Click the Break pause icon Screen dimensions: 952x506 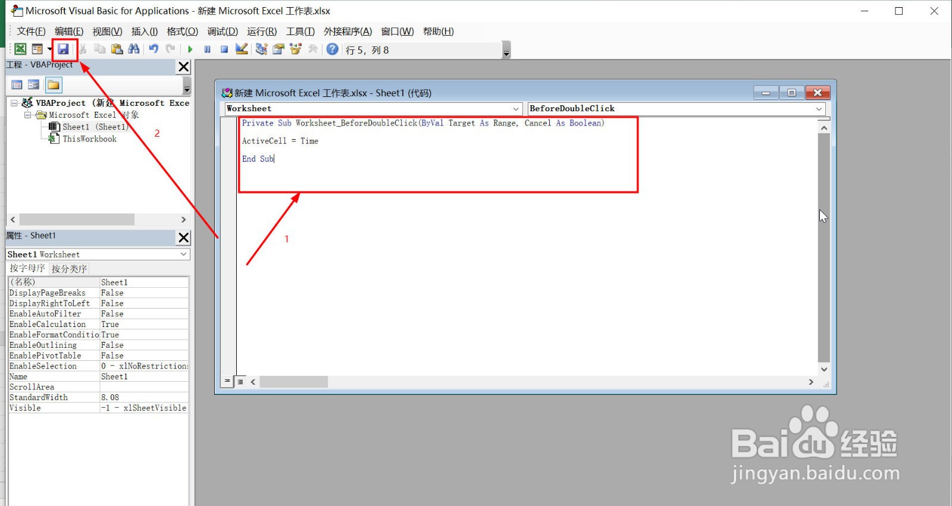(x=207, y=49)
